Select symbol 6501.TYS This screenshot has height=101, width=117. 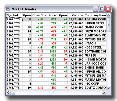13,43
